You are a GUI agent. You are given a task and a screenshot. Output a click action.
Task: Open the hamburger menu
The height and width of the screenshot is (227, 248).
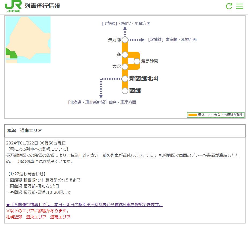240,6
